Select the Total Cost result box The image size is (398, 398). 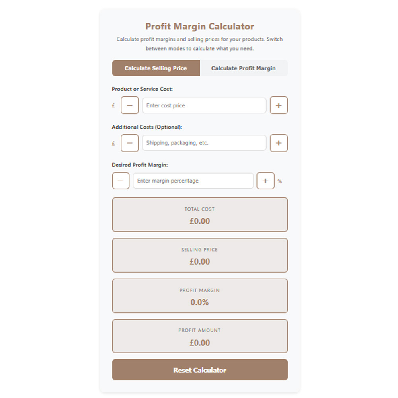click(200, 215)
